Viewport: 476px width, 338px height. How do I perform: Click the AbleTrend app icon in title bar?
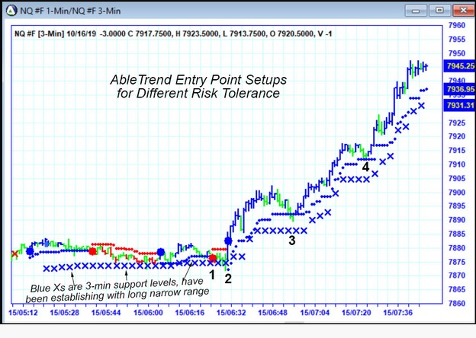11,11
